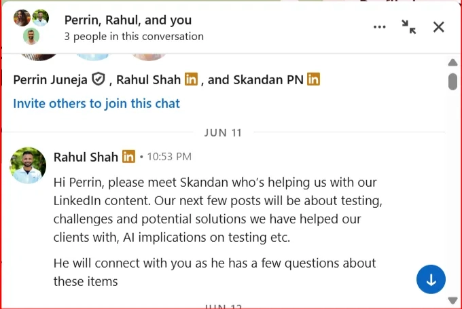Collapse the conversation with the inward arrows icon
462x309 pixels.
coord(409,27)
